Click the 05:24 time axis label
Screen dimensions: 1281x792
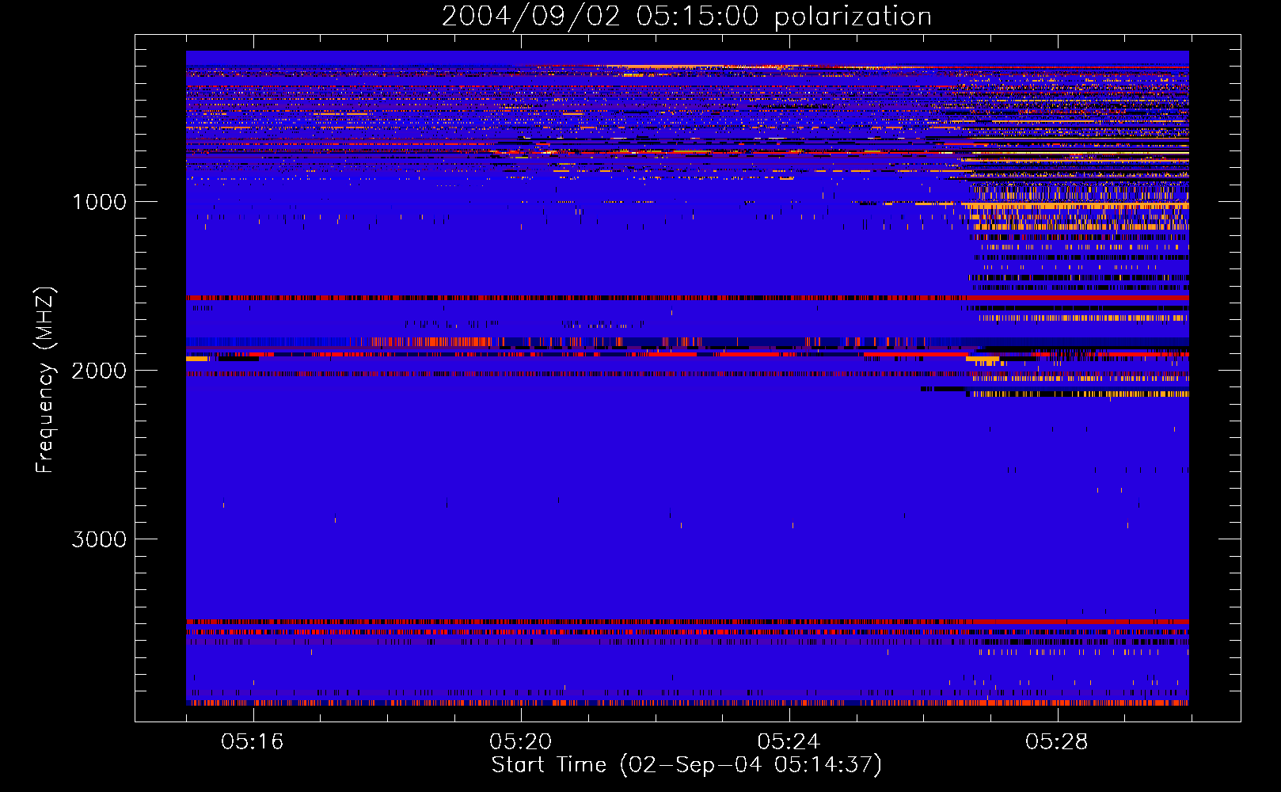(789, 742)
